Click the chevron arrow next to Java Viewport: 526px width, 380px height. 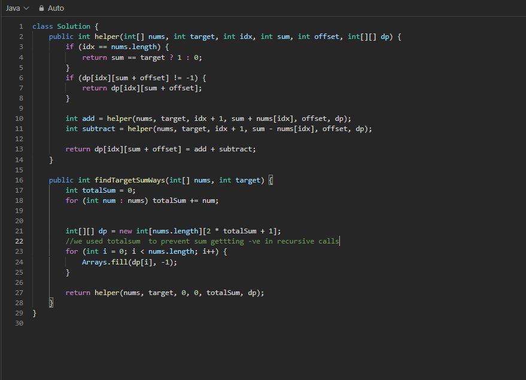point(26,8)
